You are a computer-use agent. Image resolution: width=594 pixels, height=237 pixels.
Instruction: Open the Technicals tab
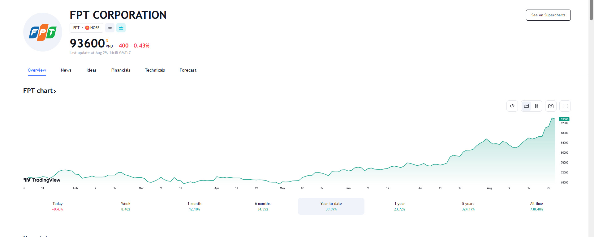155,70
